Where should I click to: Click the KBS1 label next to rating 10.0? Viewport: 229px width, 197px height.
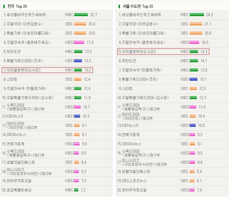tap(185, 125)
